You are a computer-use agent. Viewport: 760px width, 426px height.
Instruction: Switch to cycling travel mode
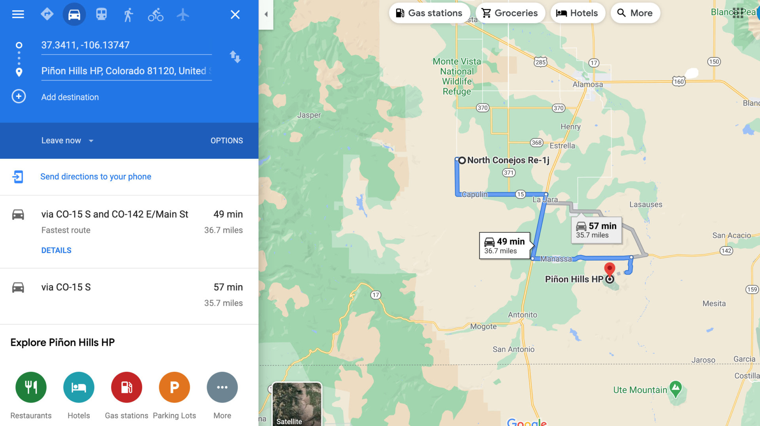point(156,15)
